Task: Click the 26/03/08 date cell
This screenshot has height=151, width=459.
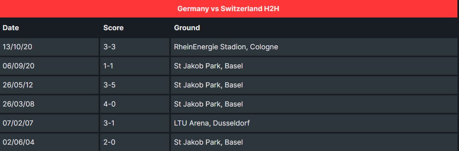Action: coord(49,104)
